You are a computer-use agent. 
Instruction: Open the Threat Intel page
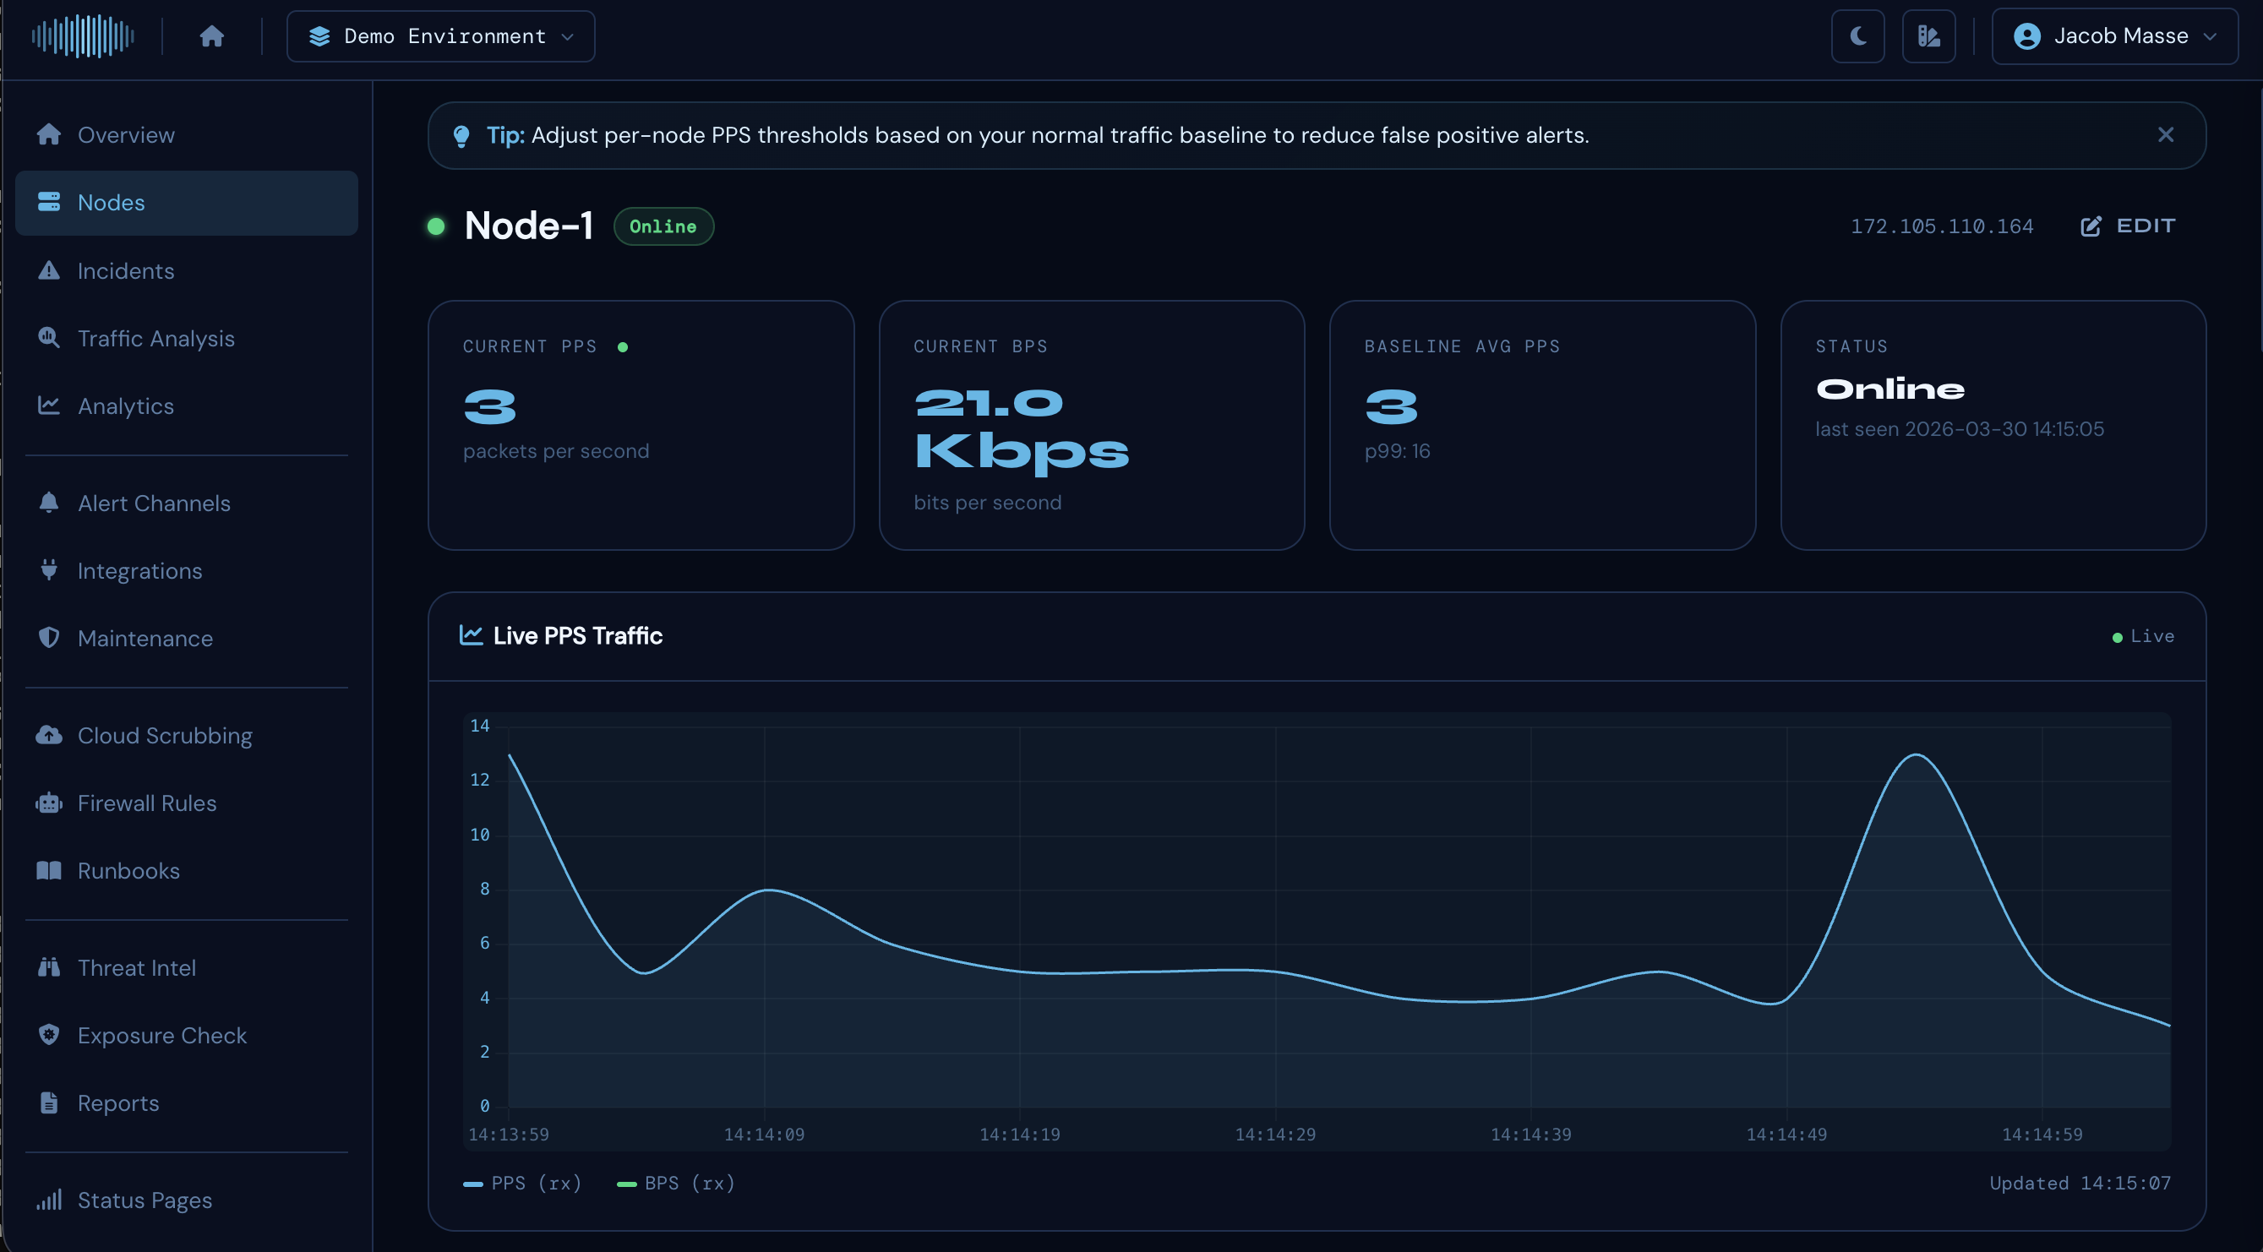tap(137, 967)
